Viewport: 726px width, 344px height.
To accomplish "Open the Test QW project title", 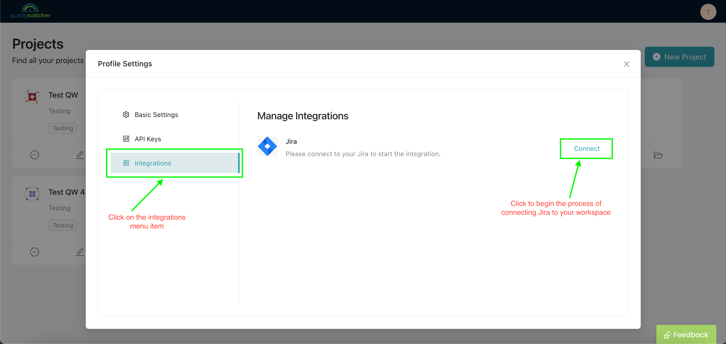I will [63, 95].
